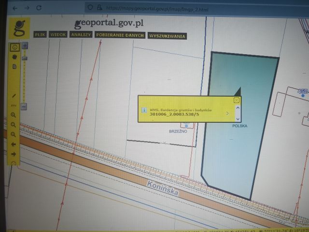Click the 45B address point label

(x=303, y=91)
